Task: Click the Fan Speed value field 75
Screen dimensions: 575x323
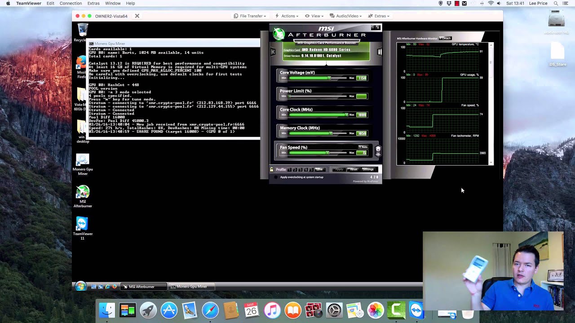Action: tap(362, 153)
